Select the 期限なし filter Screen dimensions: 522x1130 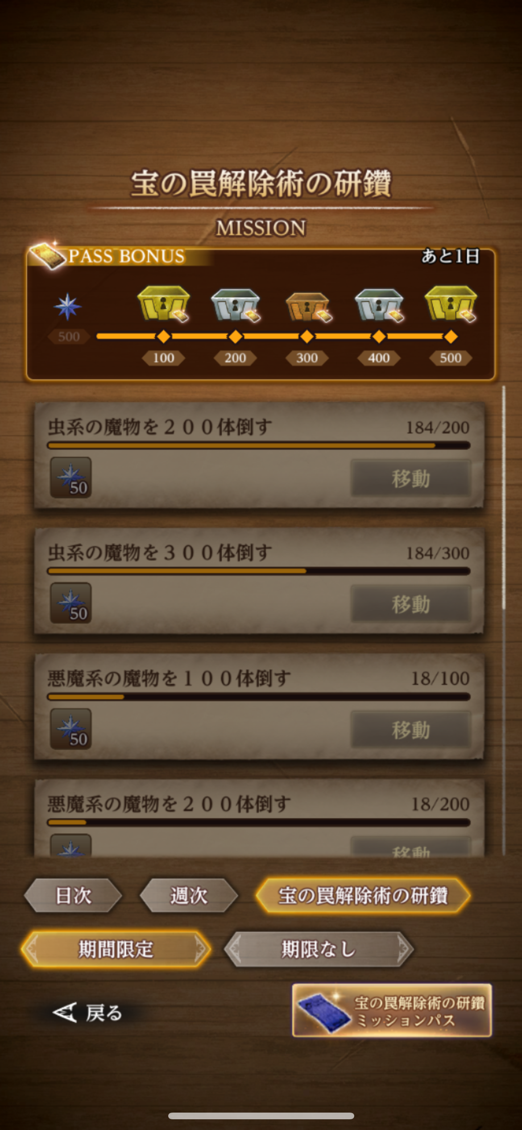point(319,949)
